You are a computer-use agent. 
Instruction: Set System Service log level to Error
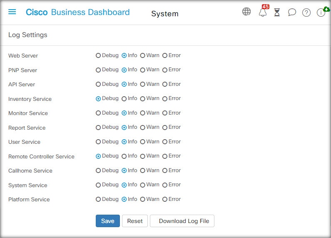pyautogui.click(x=165, y=185)
